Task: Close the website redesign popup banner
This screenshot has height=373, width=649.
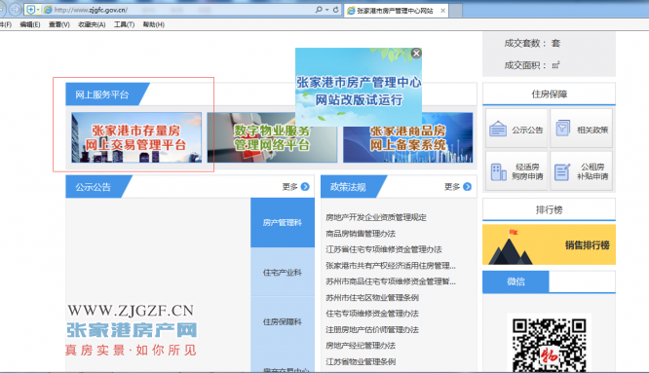Action: click(x=416, y=53)
